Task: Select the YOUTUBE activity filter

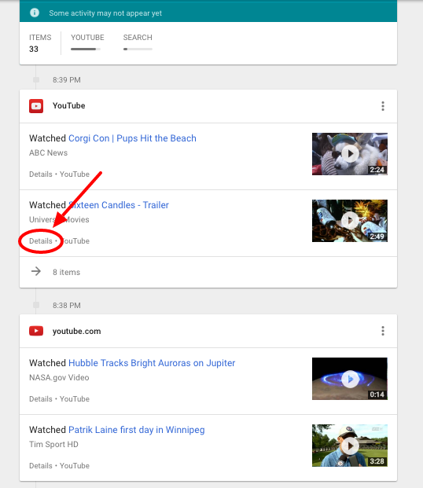Action: coord(87,38)
